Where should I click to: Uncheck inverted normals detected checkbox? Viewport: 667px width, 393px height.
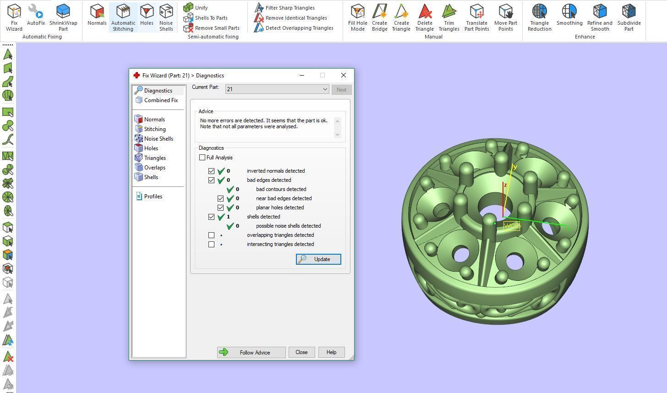pos(211,171)
